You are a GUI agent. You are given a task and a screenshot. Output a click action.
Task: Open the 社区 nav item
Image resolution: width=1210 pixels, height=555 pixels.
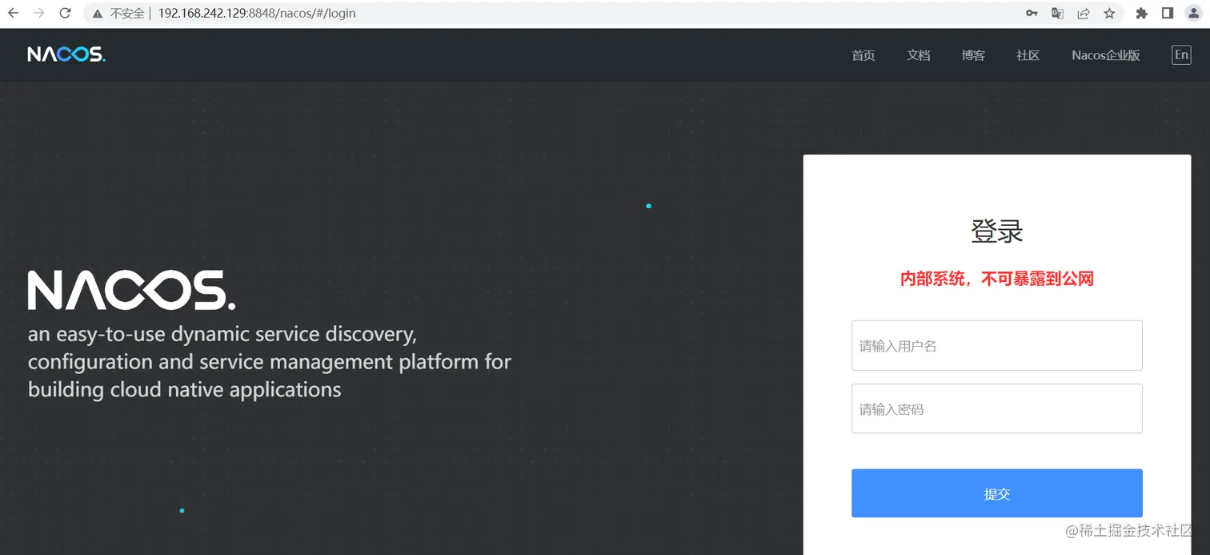pos(1028,55)
